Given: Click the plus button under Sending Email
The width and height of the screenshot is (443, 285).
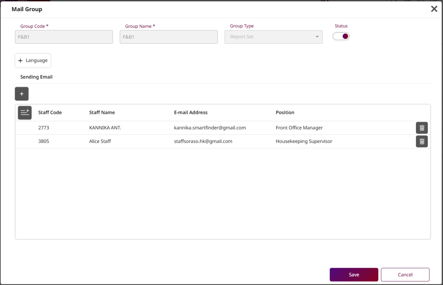Looking at the screenshot, I should [22, 94].
